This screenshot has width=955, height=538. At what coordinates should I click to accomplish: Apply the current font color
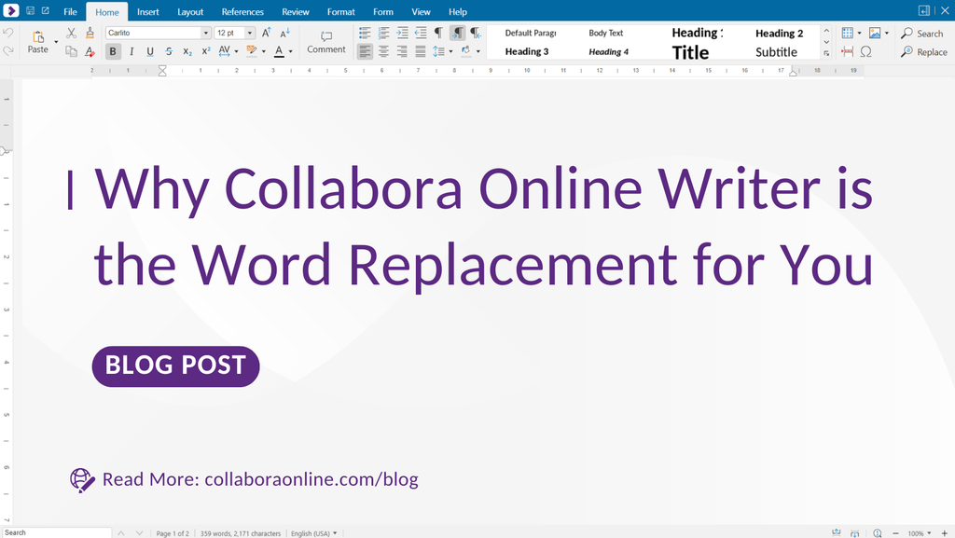coord(279,51)
